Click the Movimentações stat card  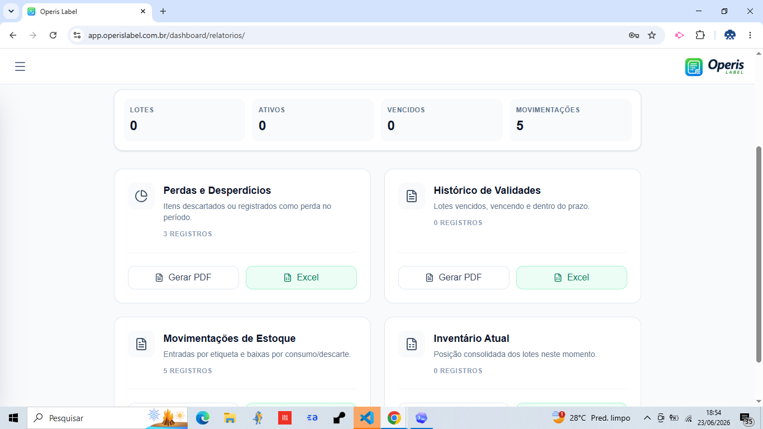click(x=570, y=120)
